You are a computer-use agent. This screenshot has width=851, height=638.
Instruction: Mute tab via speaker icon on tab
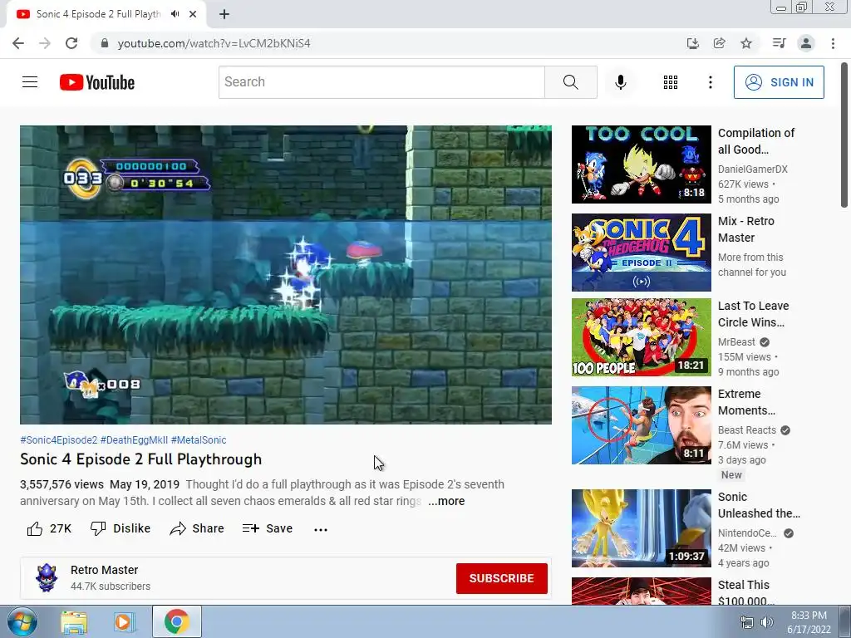(175, 14)
